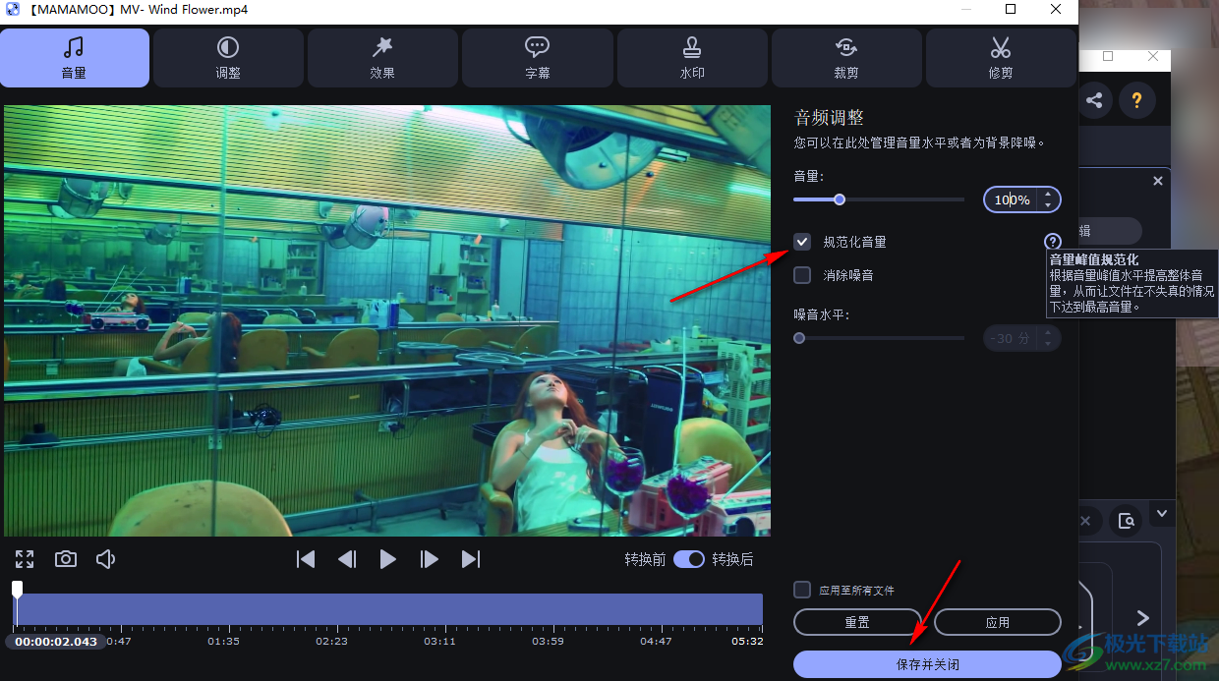Screen dimensions: 1219x681
Task: Toggle the 转换前/转换后 preview switch
Action: point(689,559)
